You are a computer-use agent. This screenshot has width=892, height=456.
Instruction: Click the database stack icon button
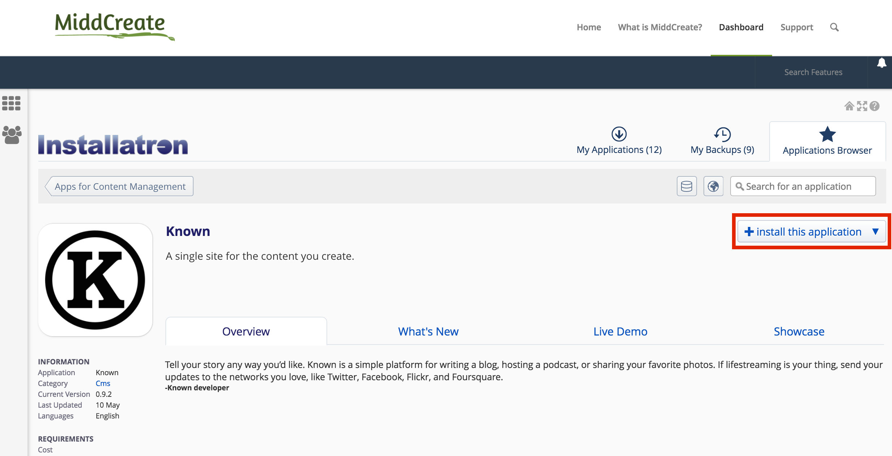pyautogui.click(x=687, y=187)
